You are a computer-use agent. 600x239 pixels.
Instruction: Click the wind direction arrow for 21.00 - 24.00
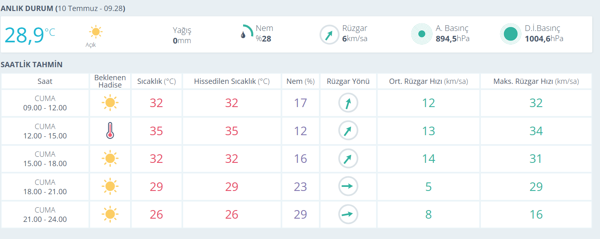[348, 214]
